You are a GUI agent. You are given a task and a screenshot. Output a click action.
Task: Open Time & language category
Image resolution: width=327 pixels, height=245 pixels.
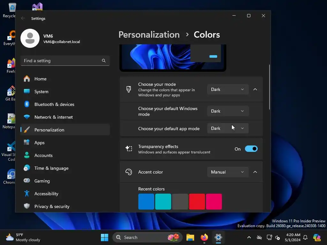point(65,168)
